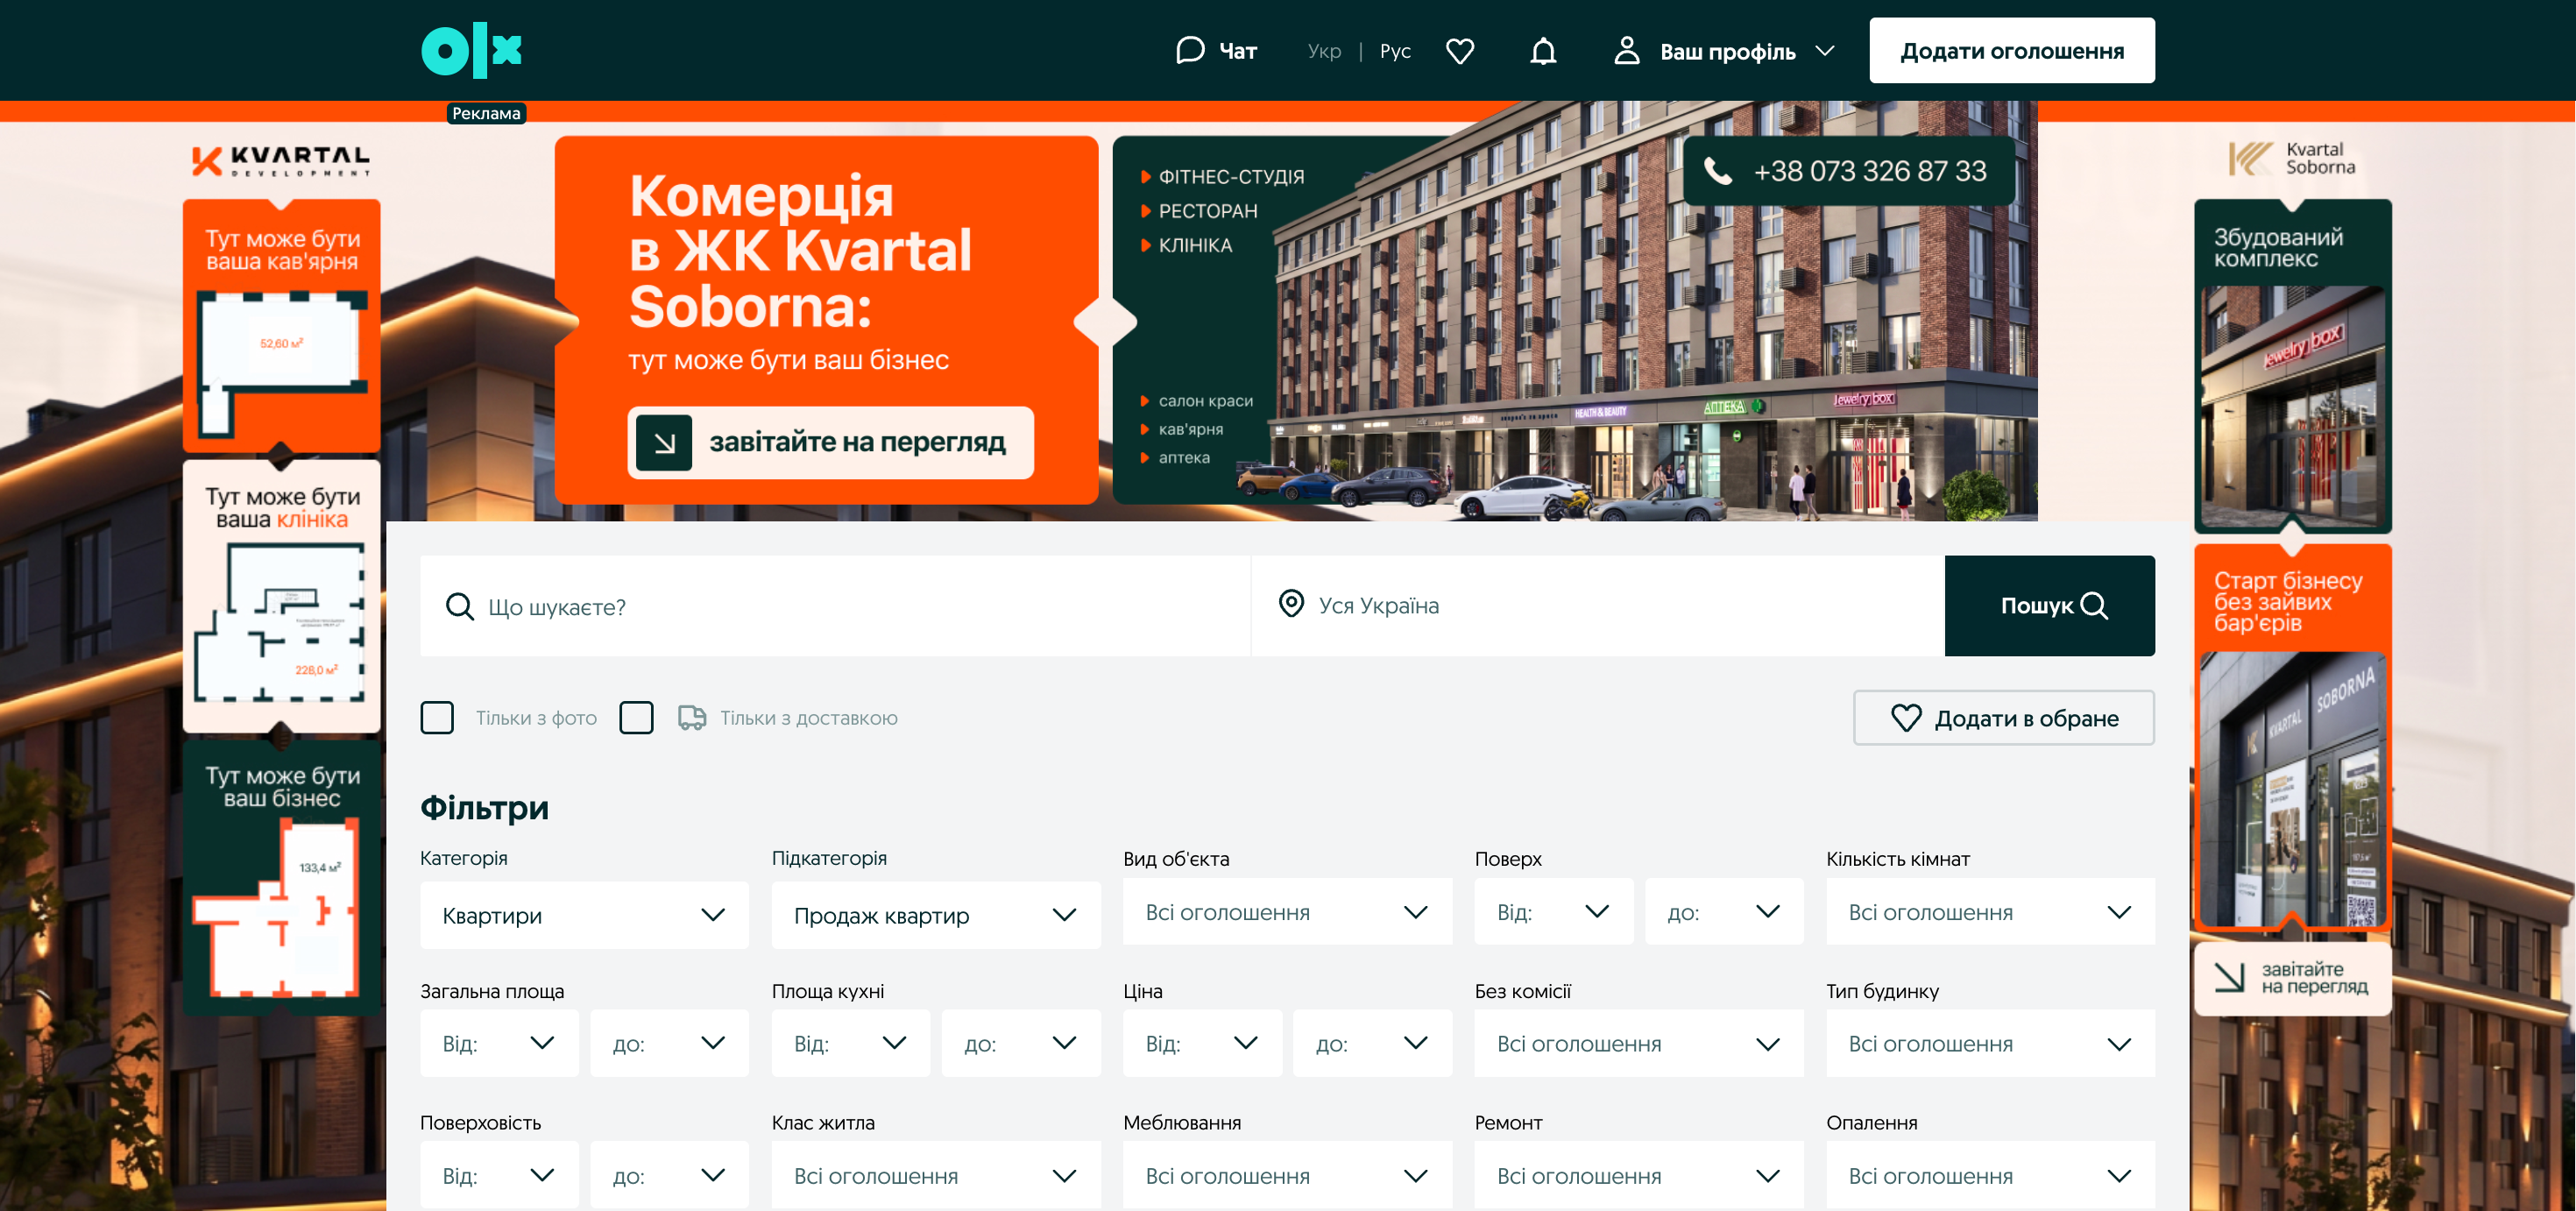Open the Площа кухні Від dropdown

click(850, 1043)
